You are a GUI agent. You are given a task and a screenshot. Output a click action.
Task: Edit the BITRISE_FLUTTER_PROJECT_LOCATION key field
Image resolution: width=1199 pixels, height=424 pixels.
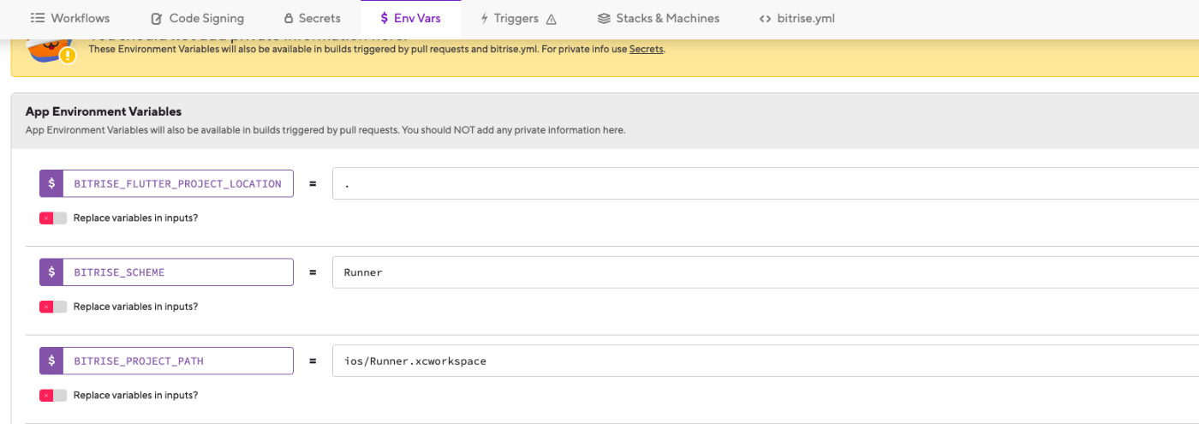[x=178, y=183]
